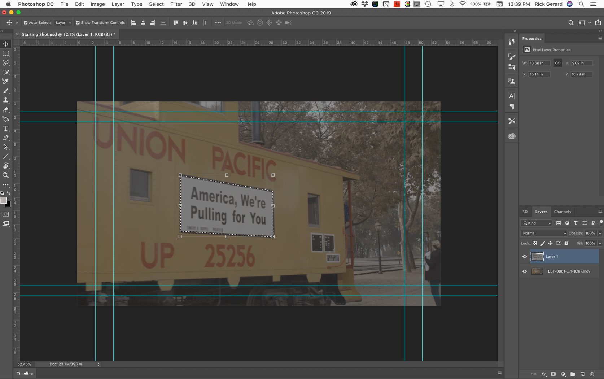Create new fill or adjustment layer
Screen dimensions: 604x379
pyautogui.click(x=563, y=374)
